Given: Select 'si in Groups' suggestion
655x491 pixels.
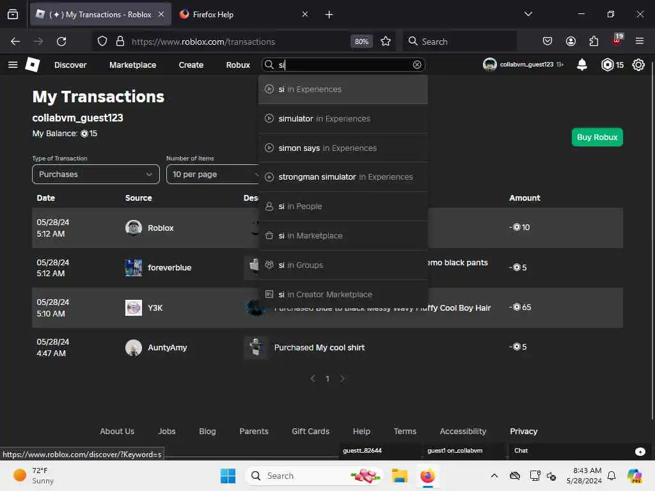Looking at the screenshot, I should [x=343, y=265].
